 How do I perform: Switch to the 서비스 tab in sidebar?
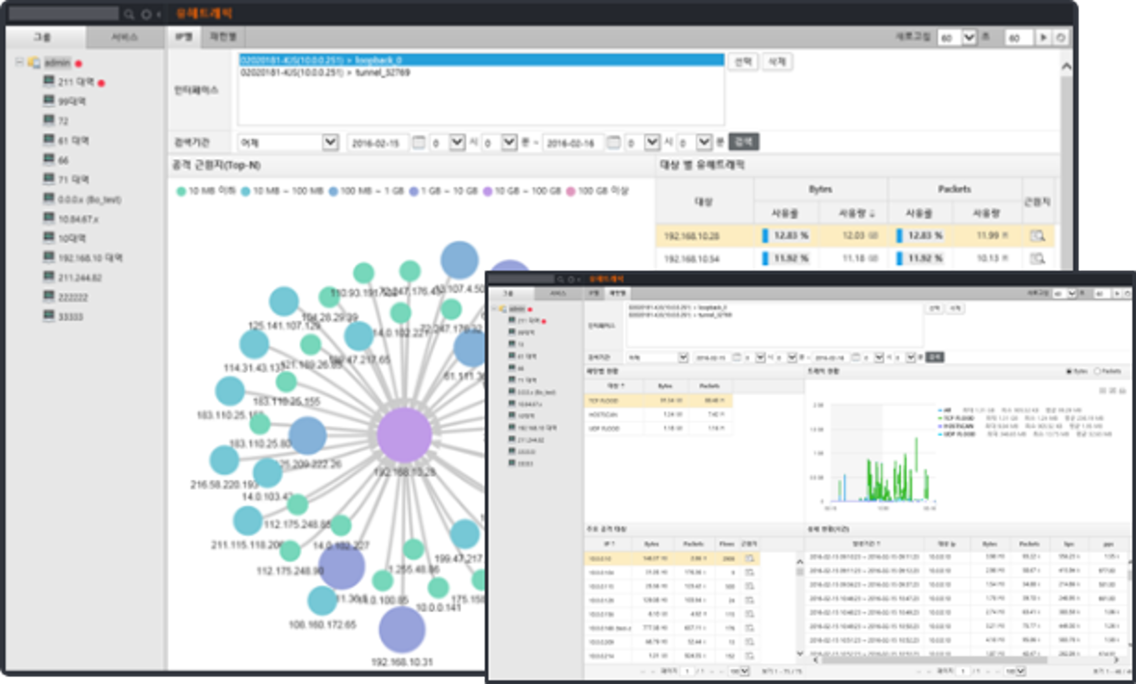(x=125, y=37)
